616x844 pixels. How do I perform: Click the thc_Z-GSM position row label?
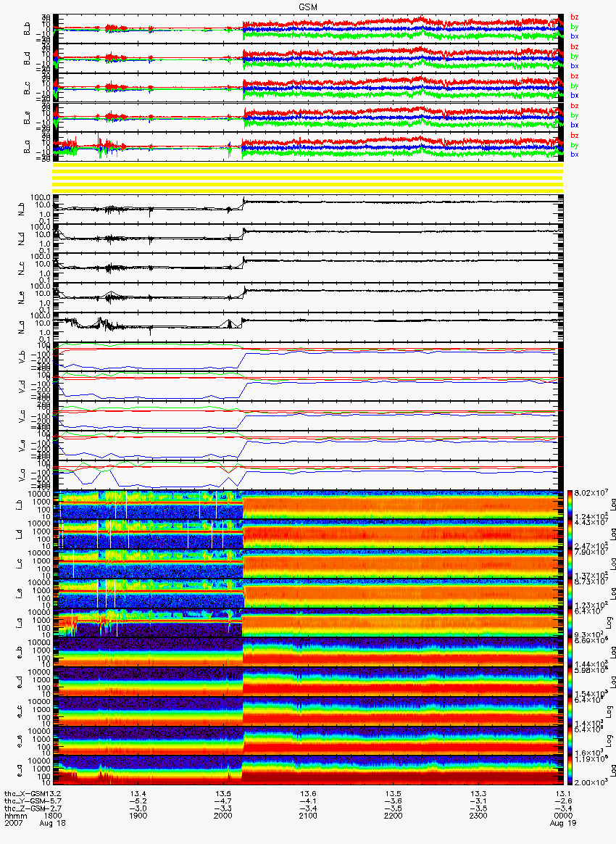click(24, 808)
